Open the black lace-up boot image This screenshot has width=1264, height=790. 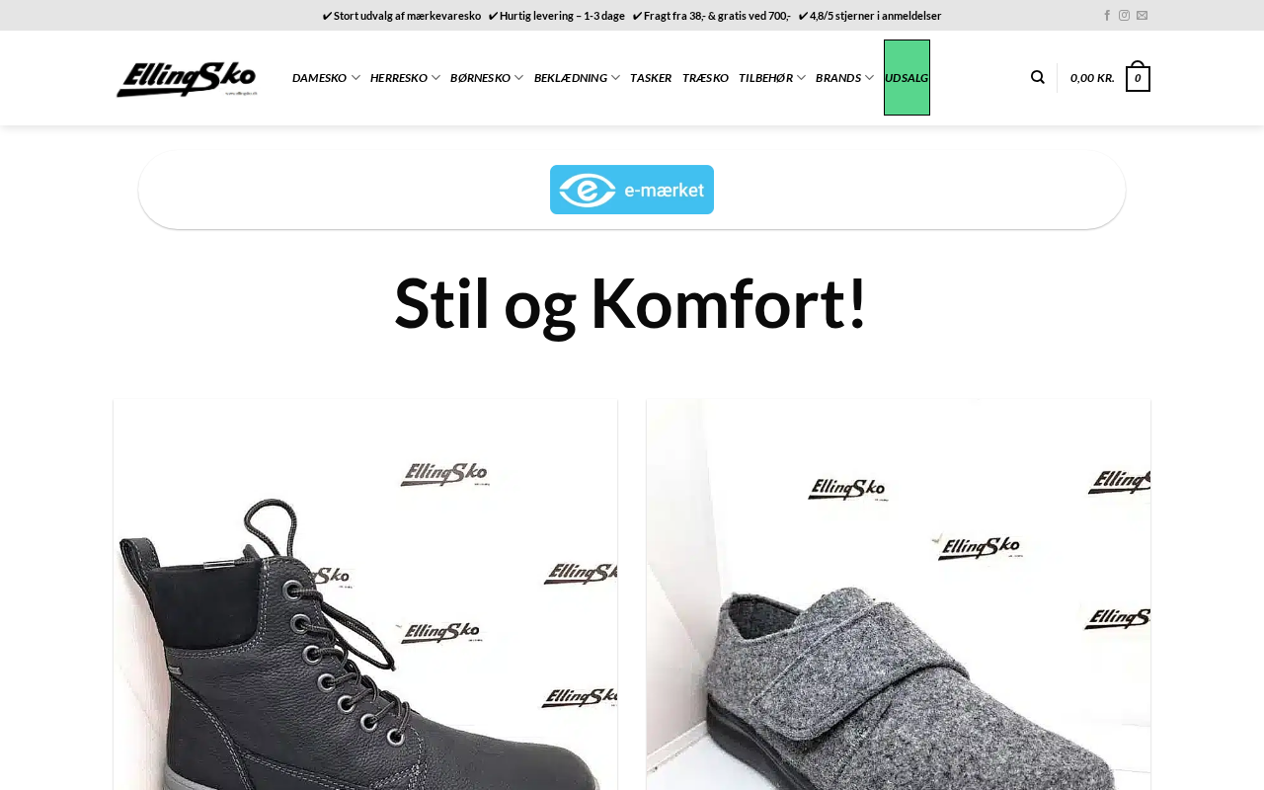pyautogui.click(x=365, y=594)
